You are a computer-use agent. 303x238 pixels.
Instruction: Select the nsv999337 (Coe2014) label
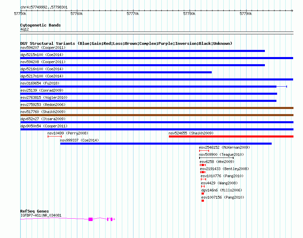point(79,140)
